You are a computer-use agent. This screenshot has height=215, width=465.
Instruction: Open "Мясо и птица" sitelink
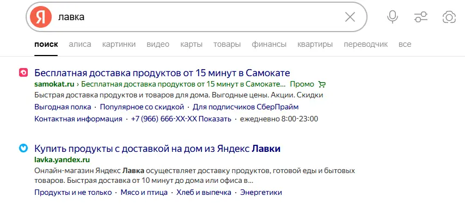[144, 193]
